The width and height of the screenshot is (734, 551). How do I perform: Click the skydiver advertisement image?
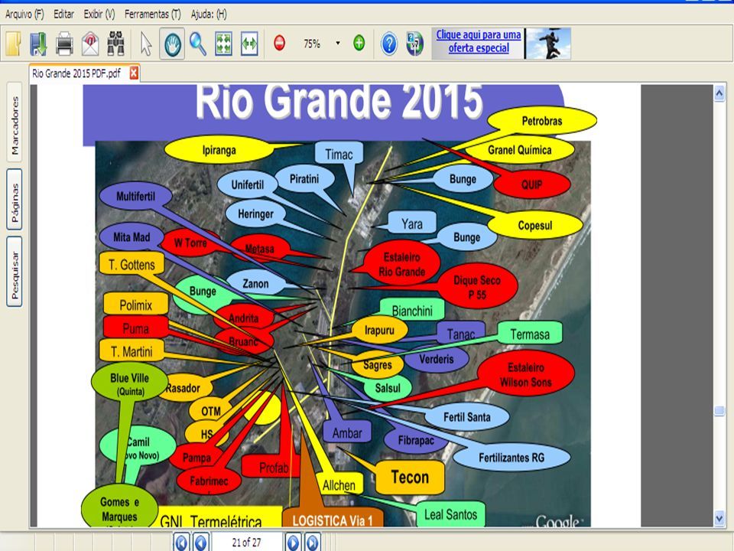(548, 44)
